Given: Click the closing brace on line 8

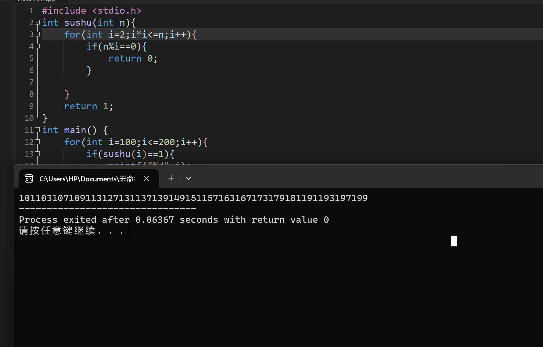Looking at the screenshot, I should point(67,94).
